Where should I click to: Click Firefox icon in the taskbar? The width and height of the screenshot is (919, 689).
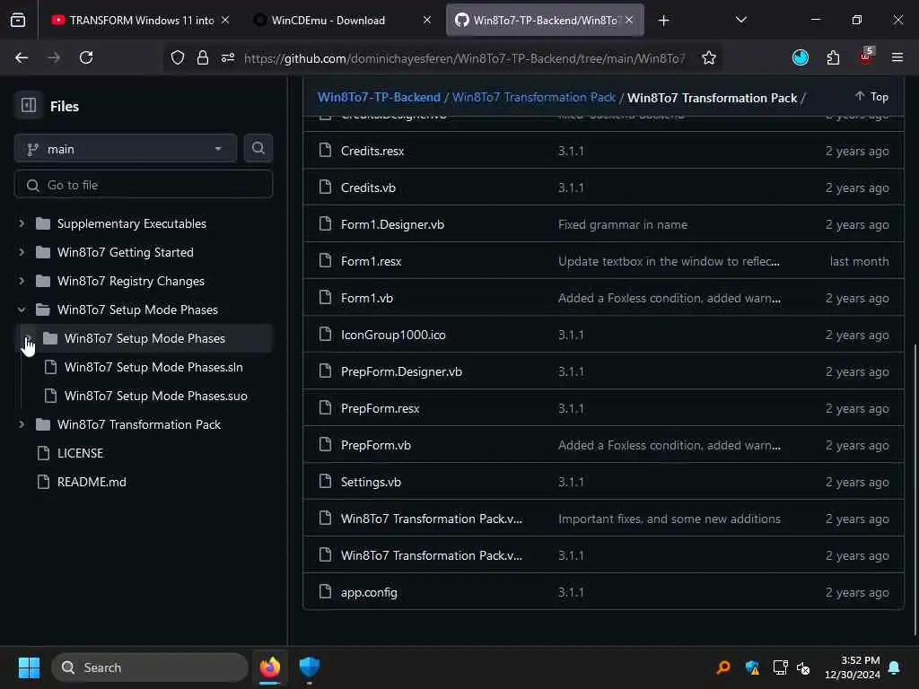(x=270, y=667)
